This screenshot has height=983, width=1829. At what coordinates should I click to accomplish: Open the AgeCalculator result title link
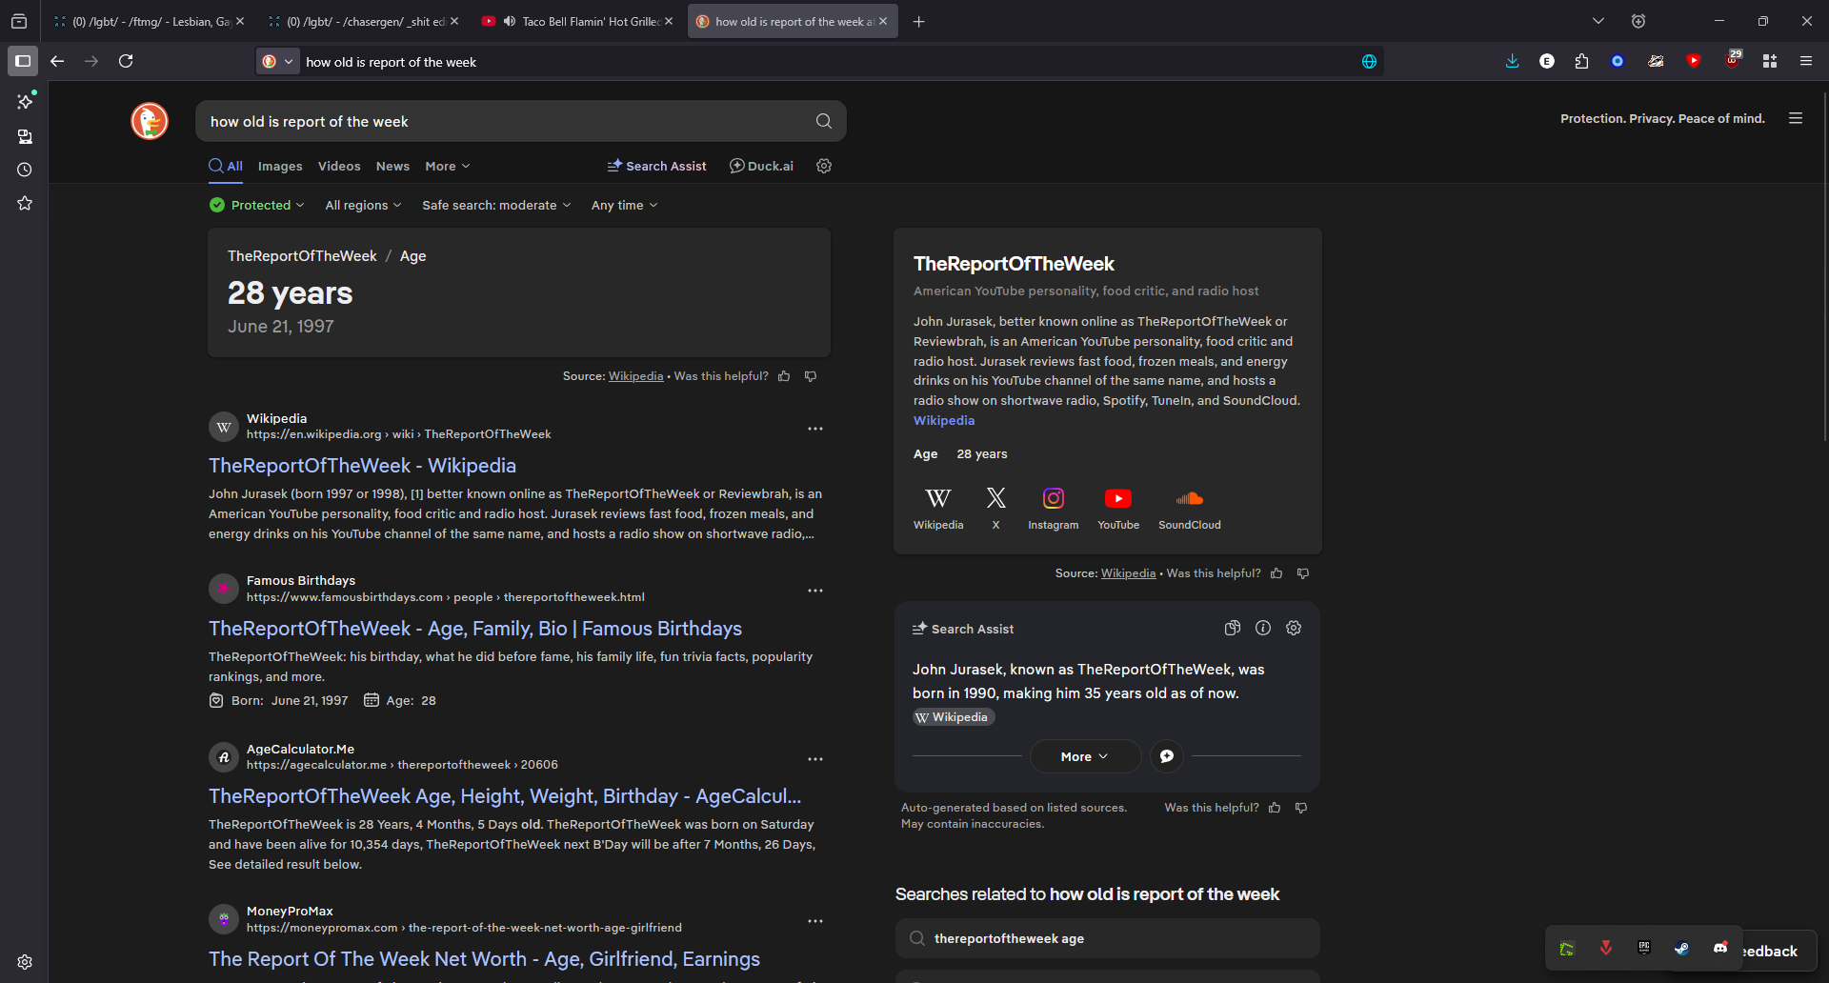click(x=505, y=796)
